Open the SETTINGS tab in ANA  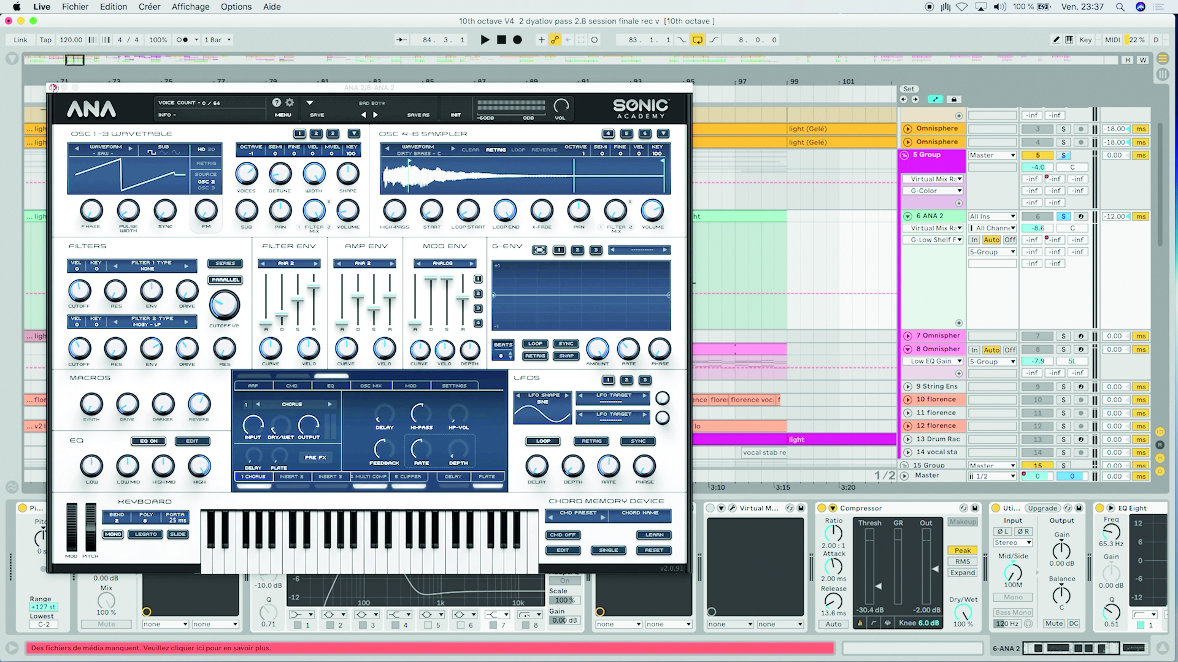(454, 386)
